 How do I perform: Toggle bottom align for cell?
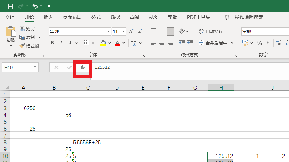point(171,31)
